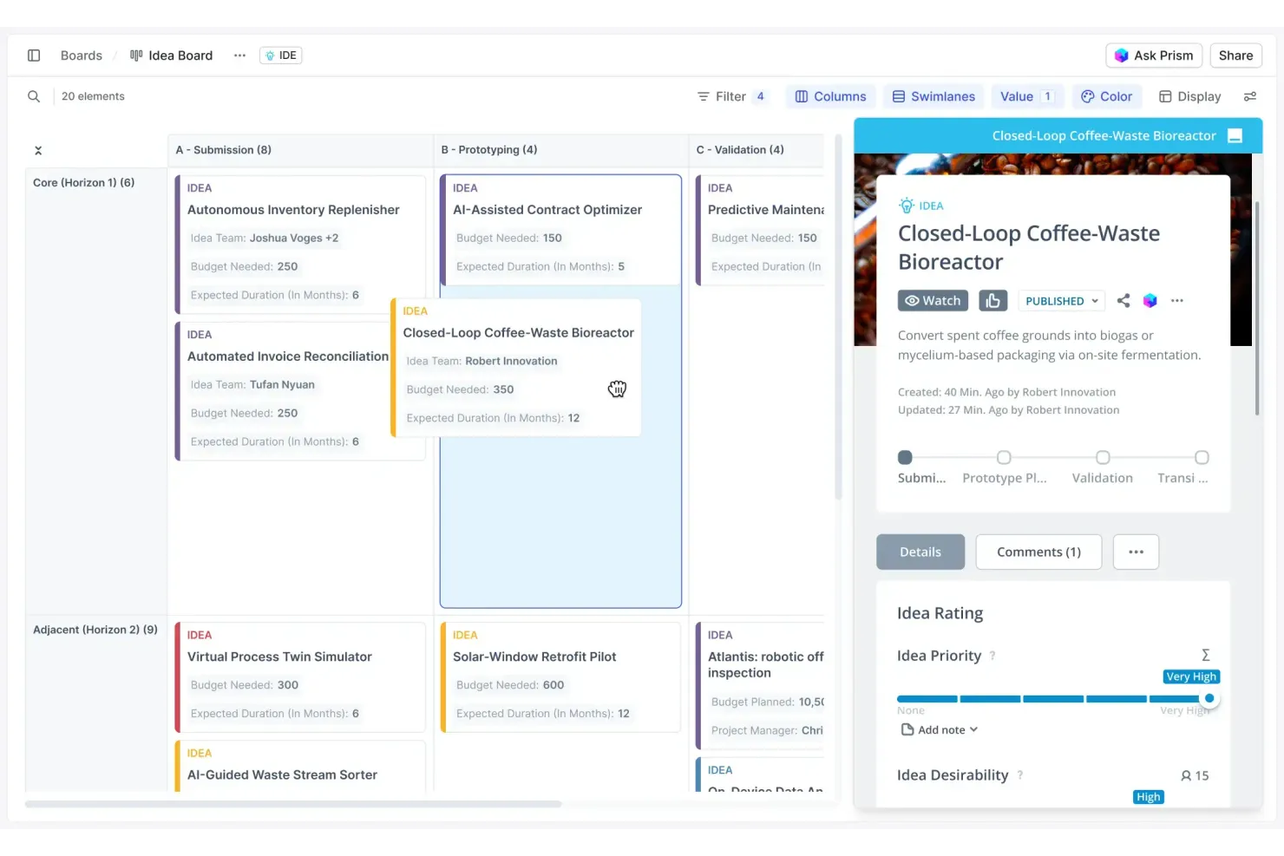Click the share icon in the detail panel

pyautogui.click(x=1123, y=301)
